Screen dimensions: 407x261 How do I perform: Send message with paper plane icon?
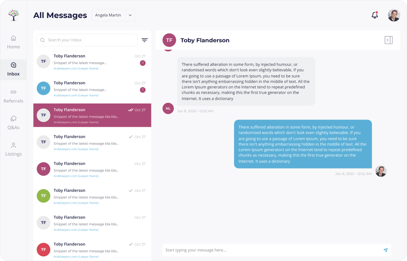386,250
